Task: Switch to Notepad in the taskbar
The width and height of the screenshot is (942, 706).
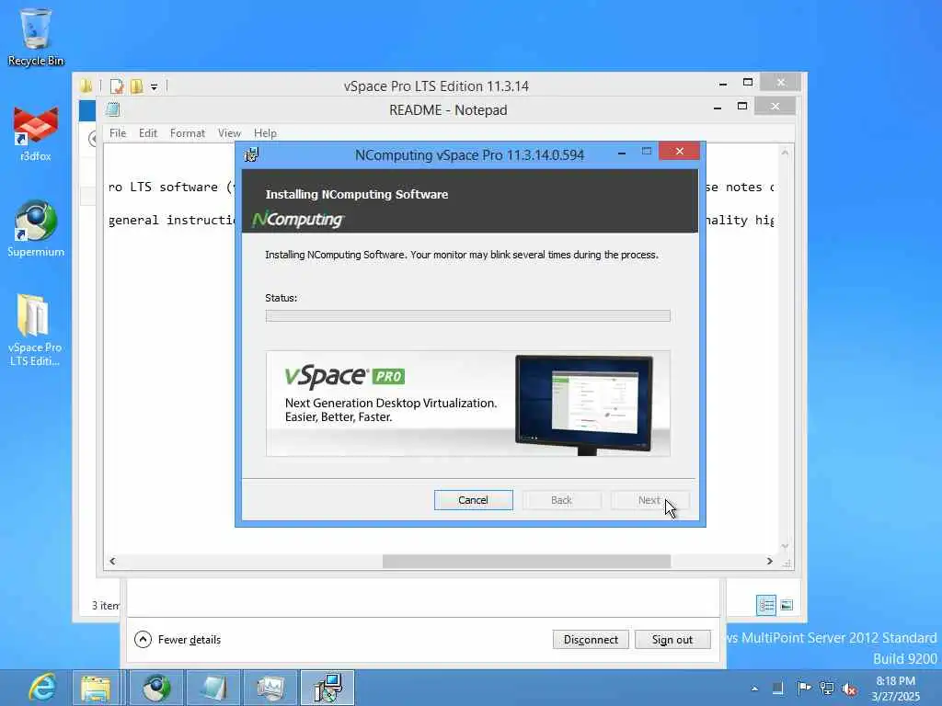Action: [213, 688]
